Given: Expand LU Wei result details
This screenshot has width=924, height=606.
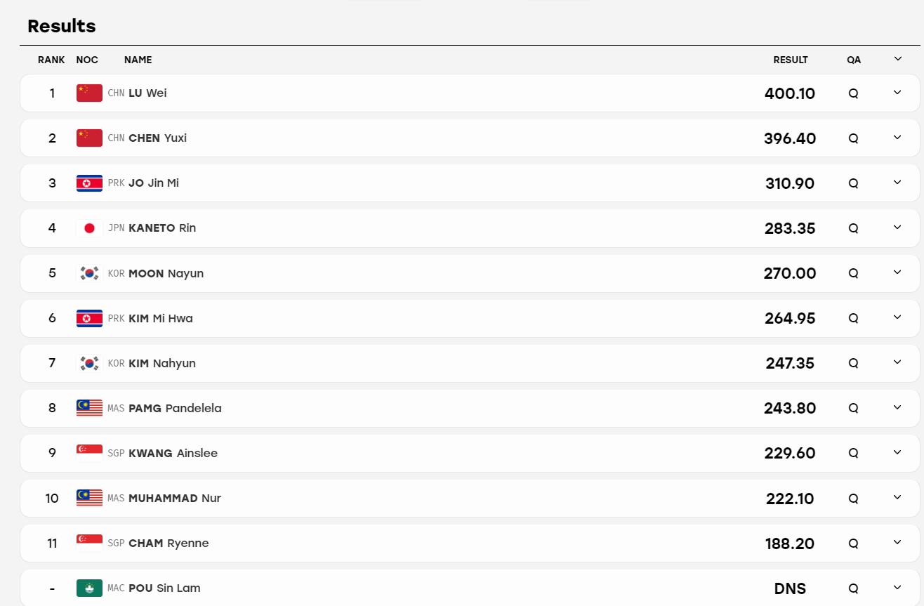Looking at the screenshot, I should (897, 93).
